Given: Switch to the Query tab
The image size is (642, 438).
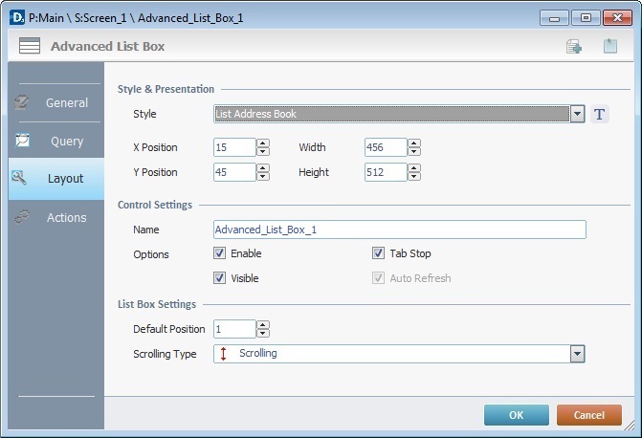Looking at the screenshot, I should [56, 141].
